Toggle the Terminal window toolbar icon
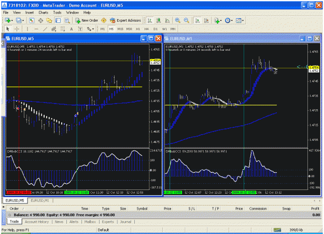324x234 pixels. 58,20
